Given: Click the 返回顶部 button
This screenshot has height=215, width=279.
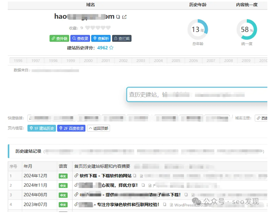Looking at the screenshot, I should point(99,128).
